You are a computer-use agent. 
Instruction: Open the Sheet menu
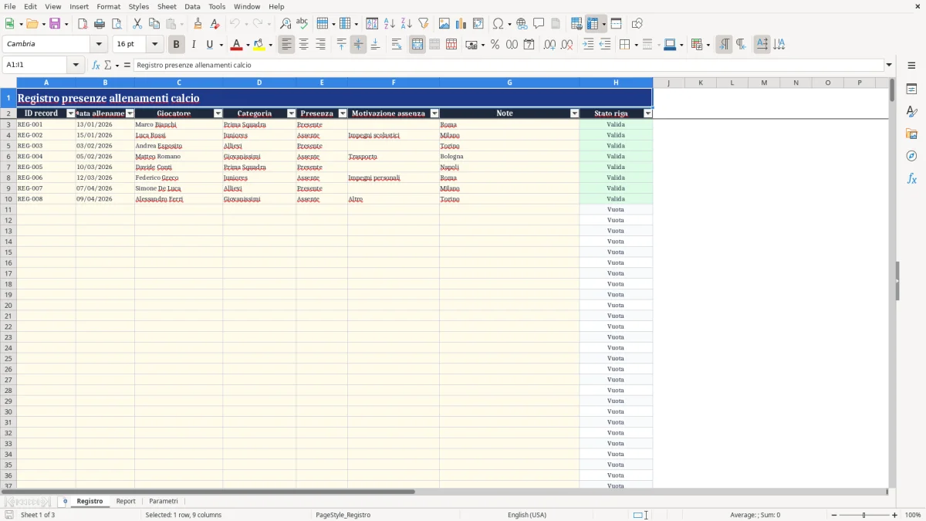pos(167,6)
